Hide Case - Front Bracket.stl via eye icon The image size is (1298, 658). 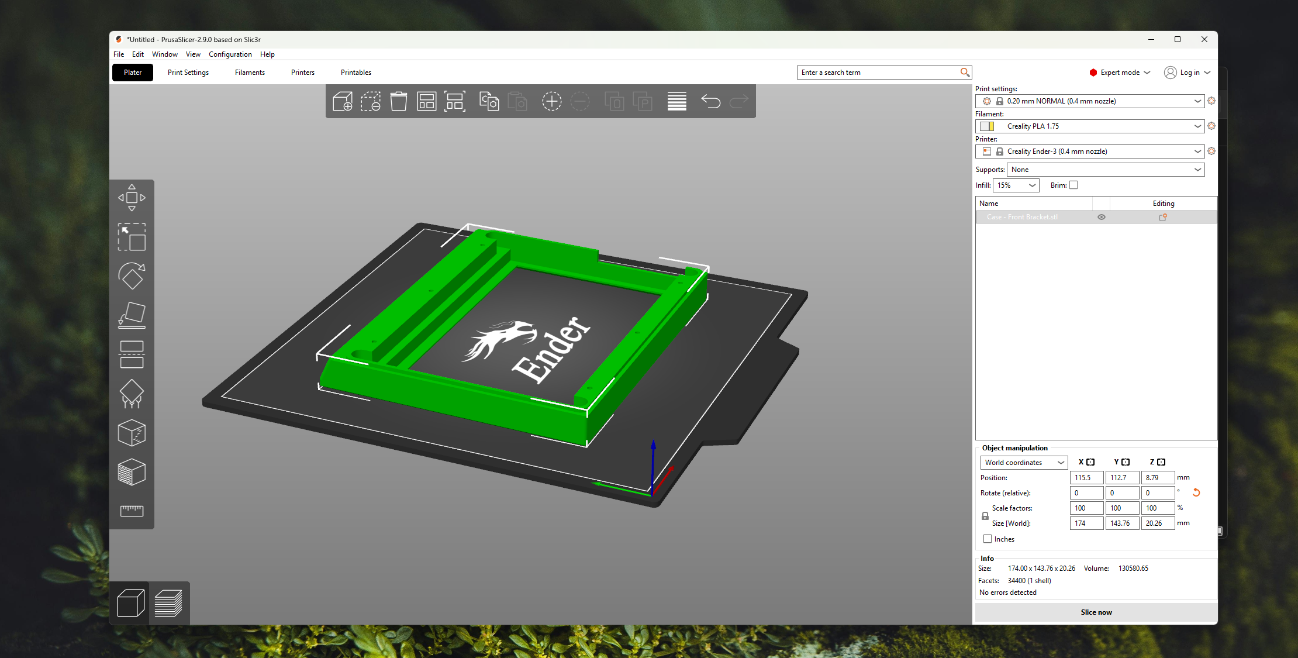tap(1102, 217)
